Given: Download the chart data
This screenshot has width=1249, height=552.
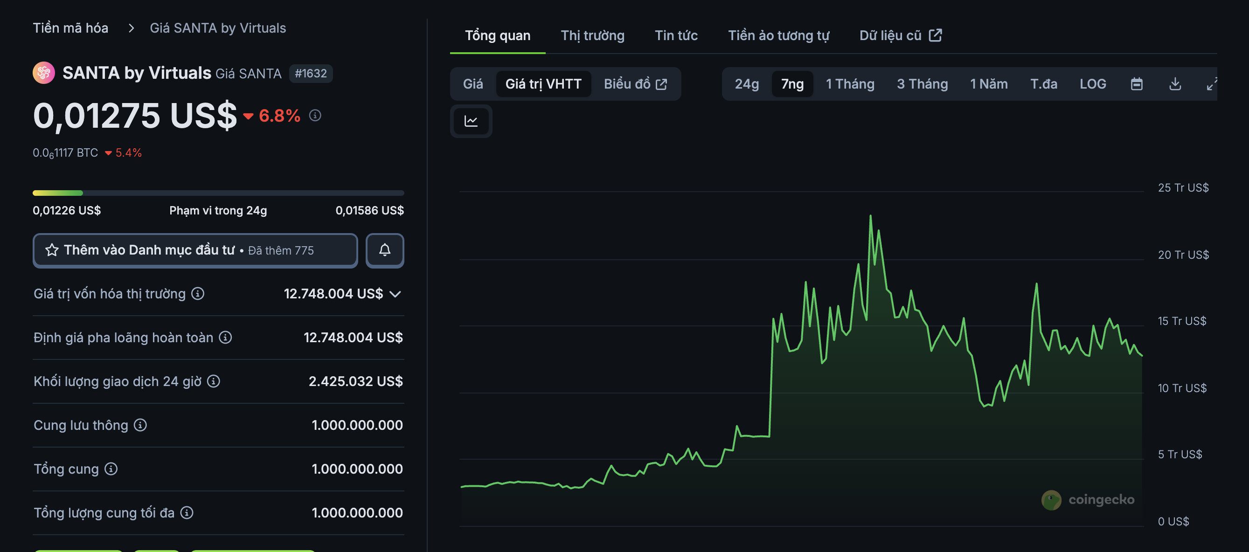Looking at the screenshot, I should [x=1175, y=84].
